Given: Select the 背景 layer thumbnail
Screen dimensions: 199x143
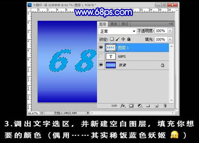Looking at the screenshot, I should point(111,65).
